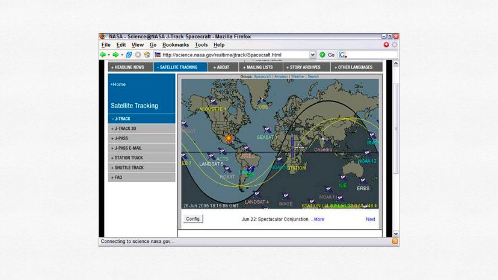Select the ROSAT satellite icon
The height and width of the screenshot is (280, 498).
click(227, 170)
